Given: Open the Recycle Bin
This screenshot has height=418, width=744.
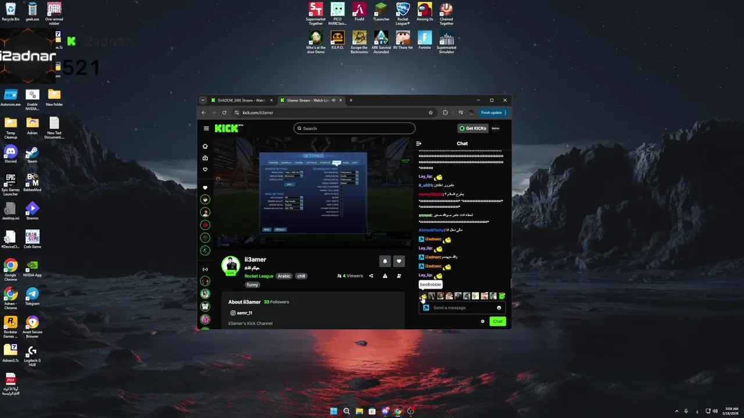Looking at the screenshot, I should (x=10, y=12).
